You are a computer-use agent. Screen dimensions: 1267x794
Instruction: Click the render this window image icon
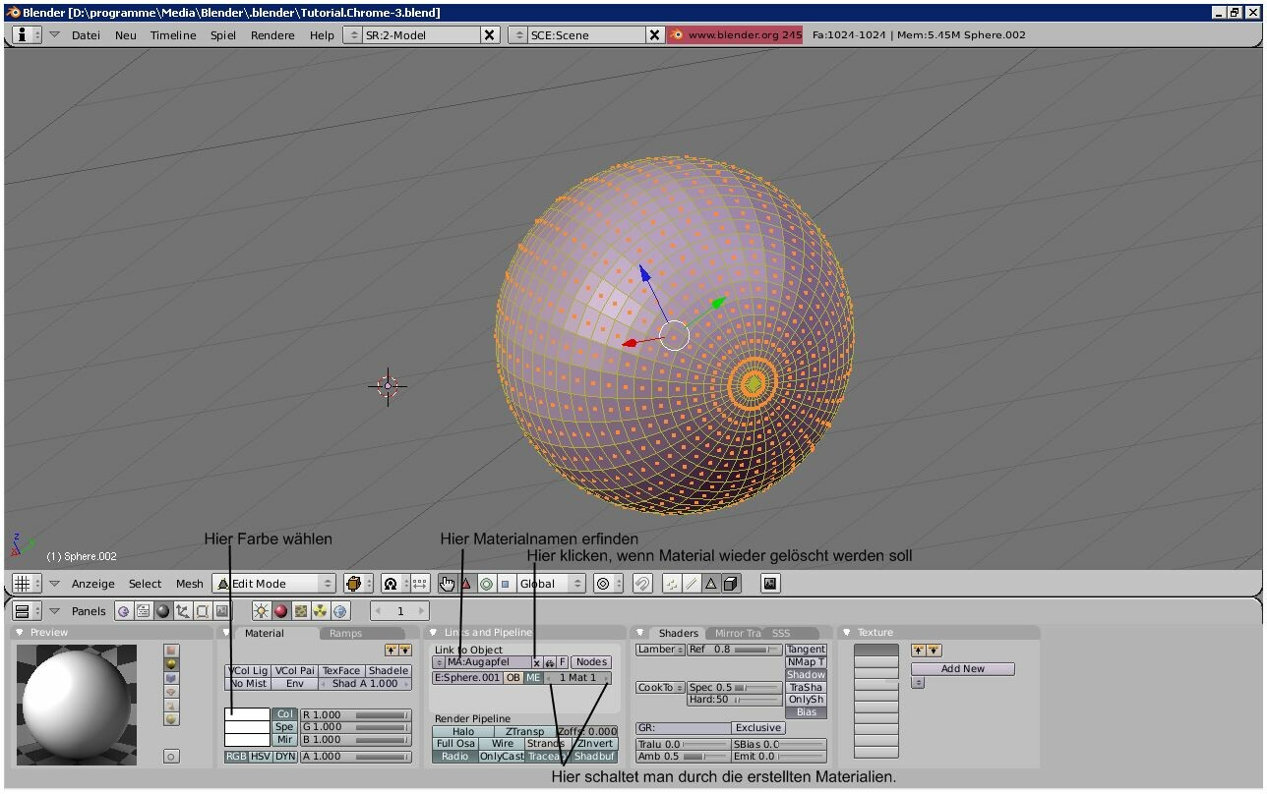[x=770, y=584]
